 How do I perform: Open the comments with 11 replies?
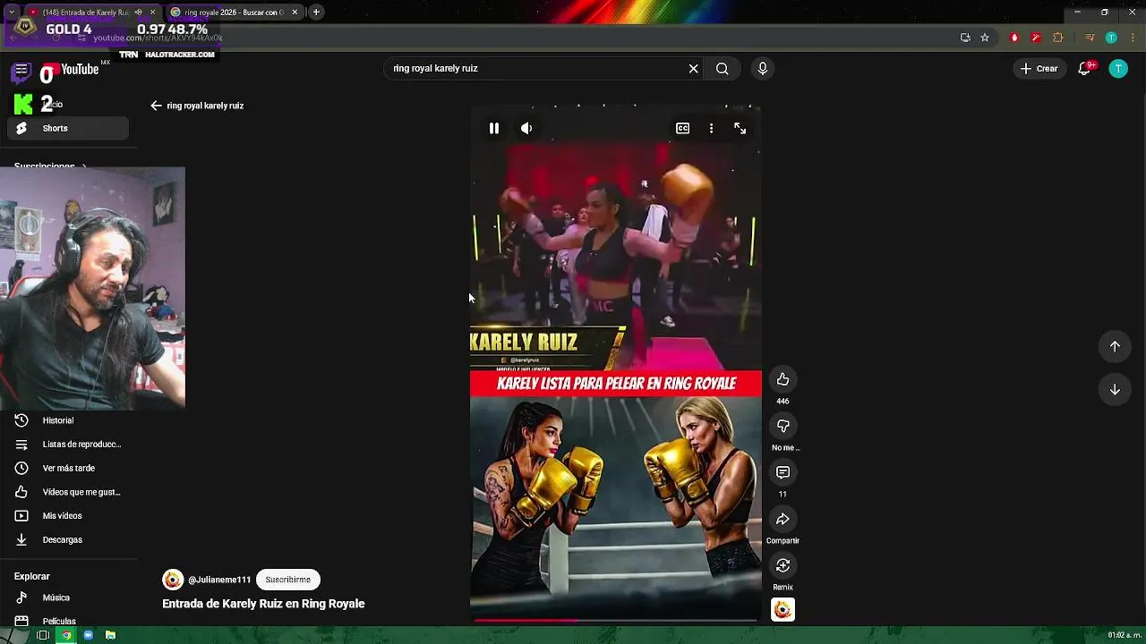783,472
